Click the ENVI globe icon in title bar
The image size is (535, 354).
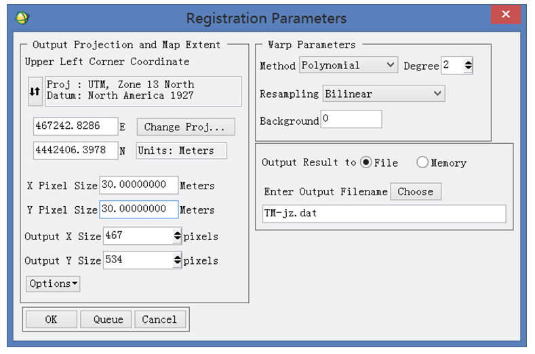pos(22,18)
